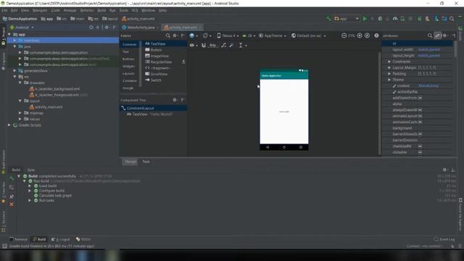Toggle autoconnect magnet icon

point(204,45)
